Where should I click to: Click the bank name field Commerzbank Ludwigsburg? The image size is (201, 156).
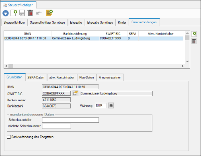[116, 93]
